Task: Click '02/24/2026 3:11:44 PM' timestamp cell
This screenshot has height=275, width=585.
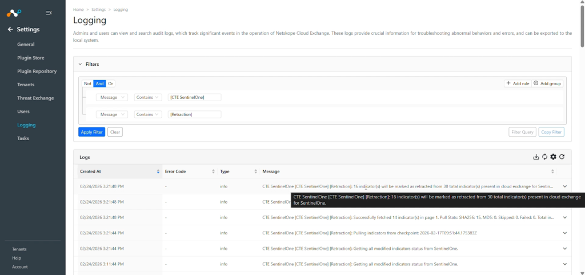Action: [102, 264]
